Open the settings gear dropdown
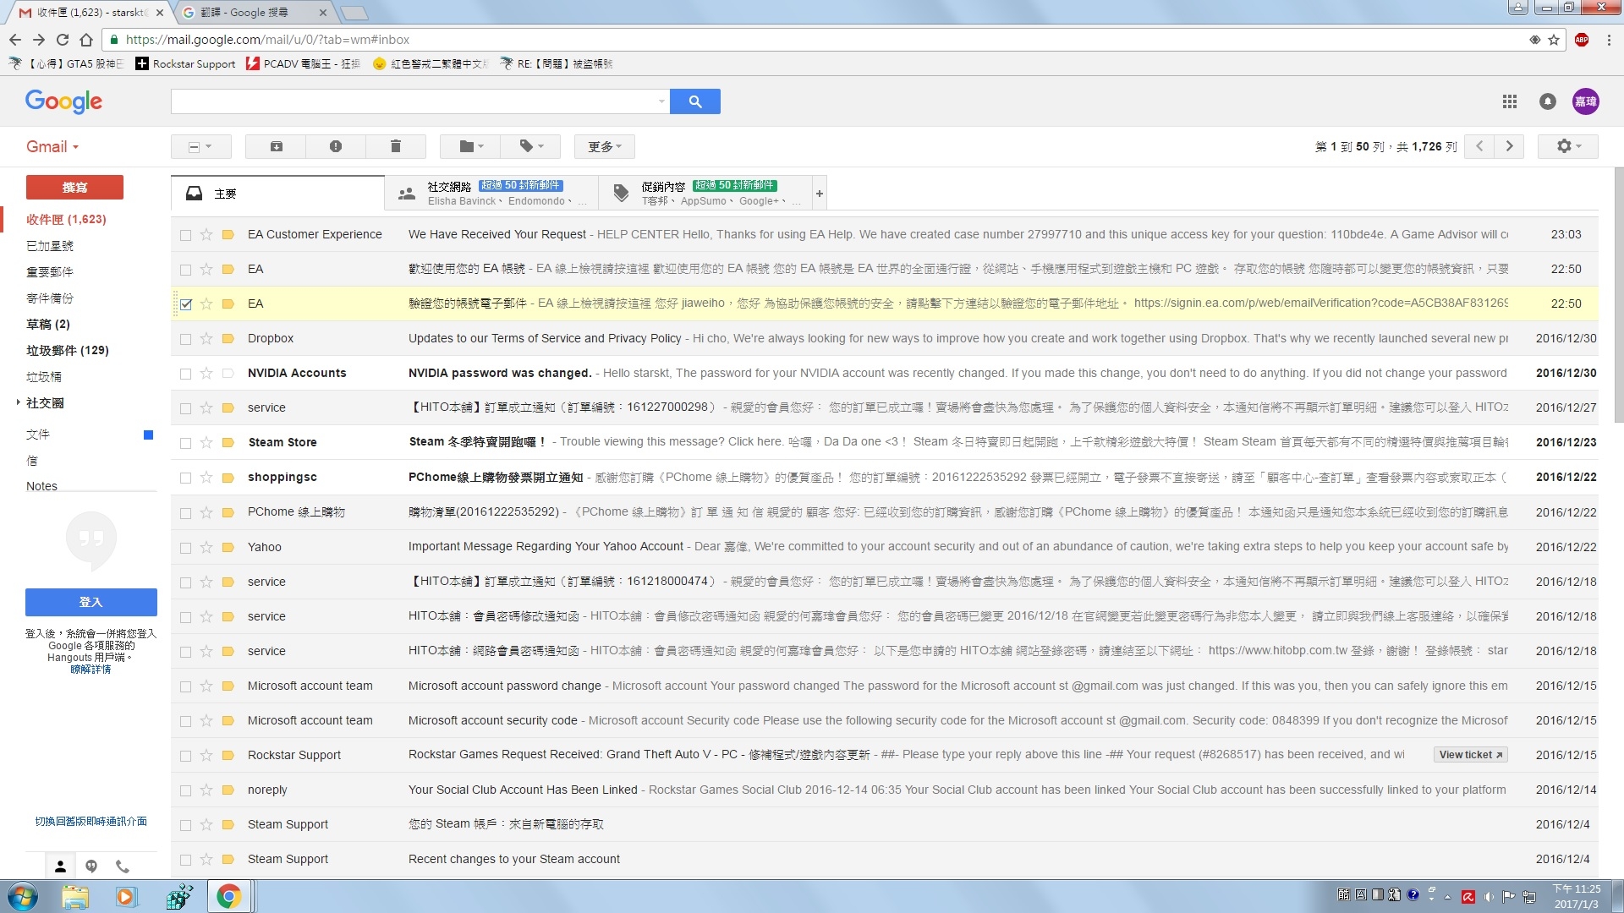 (1568, 146)
